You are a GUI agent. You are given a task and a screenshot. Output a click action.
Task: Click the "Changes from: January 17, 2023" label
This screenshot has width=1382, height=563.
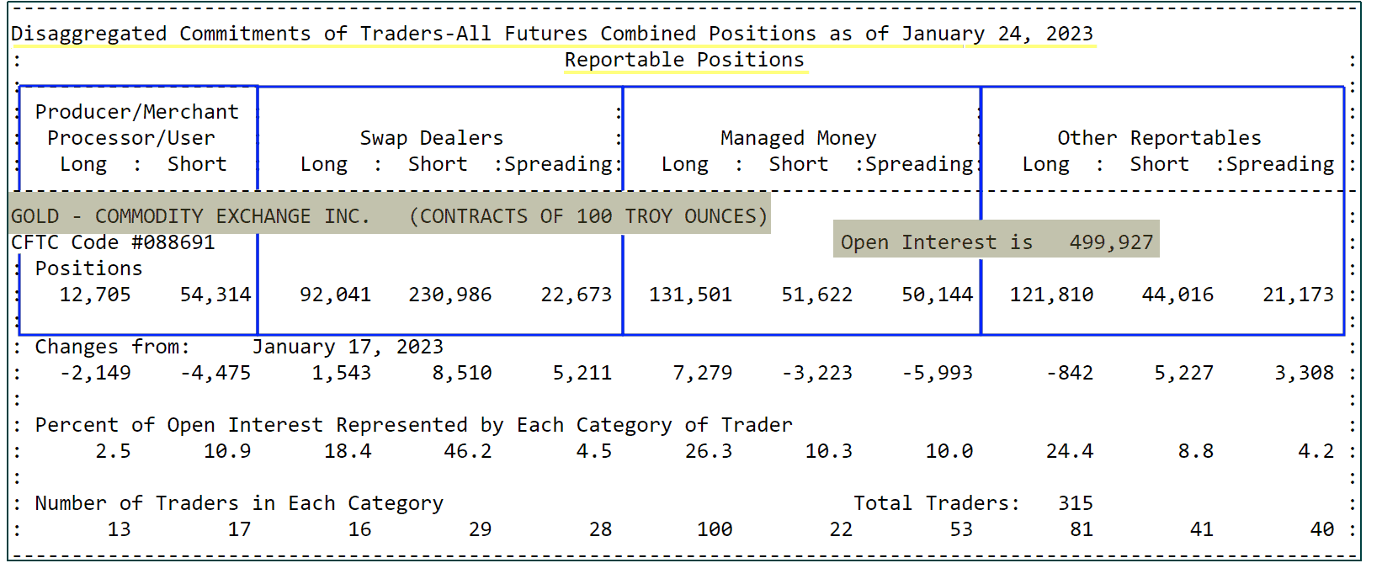[239, 347]
